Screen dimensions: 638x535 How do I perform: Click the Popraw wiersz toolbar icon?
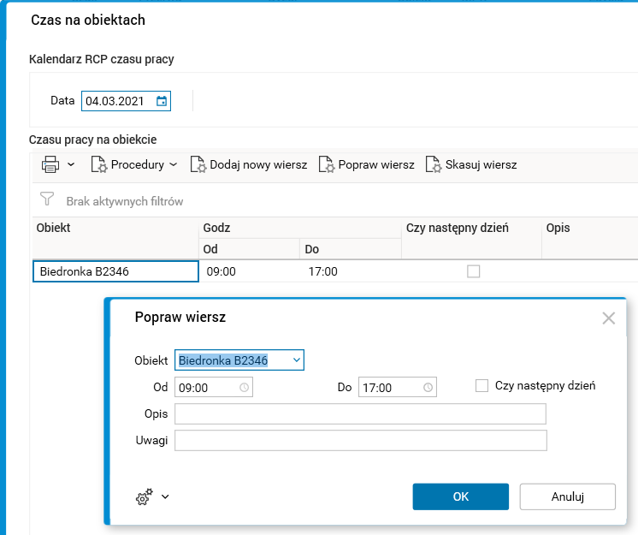click(x=326, y=164)
